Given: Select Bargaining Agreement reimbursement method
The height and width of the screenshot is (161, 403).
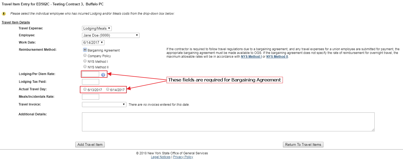Looking at the screenshot, I should [85, 50].
